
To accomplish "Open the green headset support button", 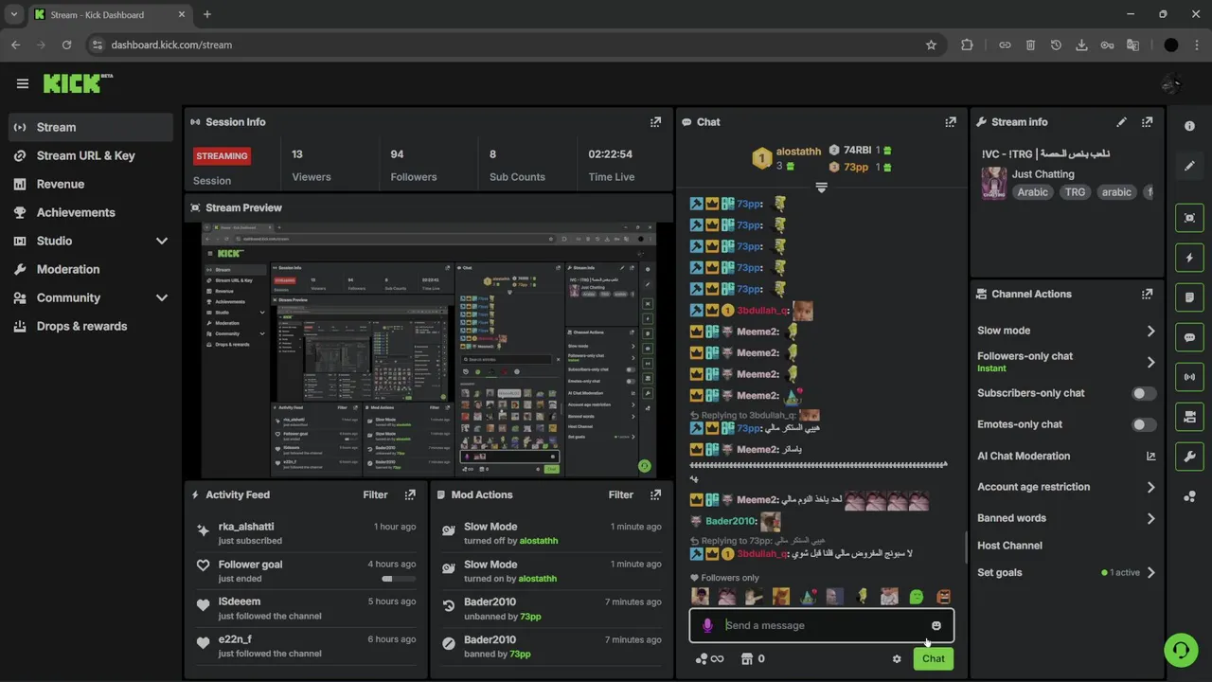I will (x=1181, y=651).
